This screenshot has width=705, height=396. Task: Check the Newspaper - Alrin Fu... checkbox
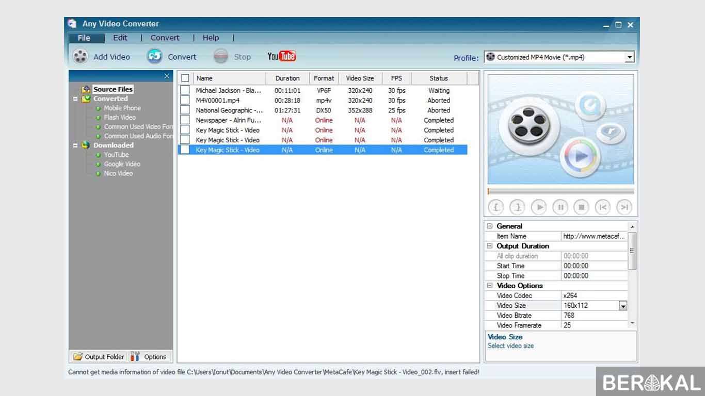(x=185, y=120)
